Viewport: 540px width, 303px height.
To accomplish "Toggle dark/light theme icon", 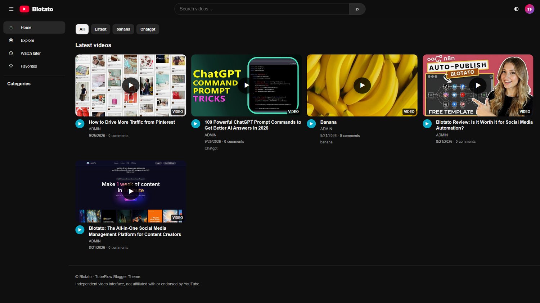I will coord(516,9).
